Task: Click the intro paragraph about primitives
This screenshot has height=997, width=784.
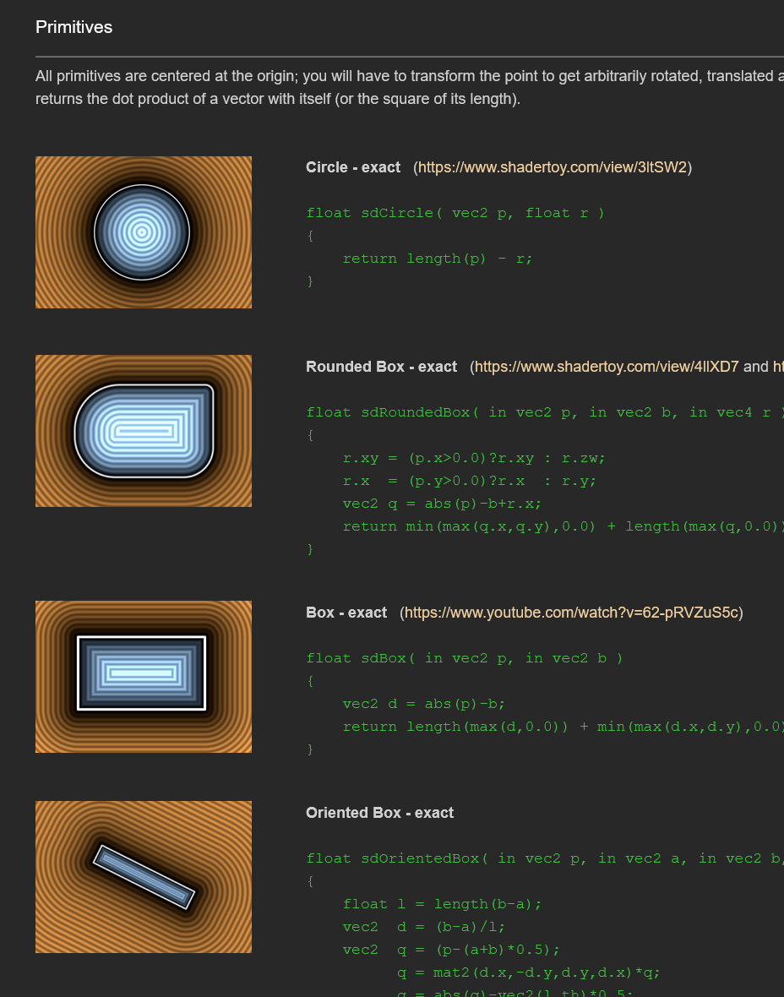Action: pos(410,88)
